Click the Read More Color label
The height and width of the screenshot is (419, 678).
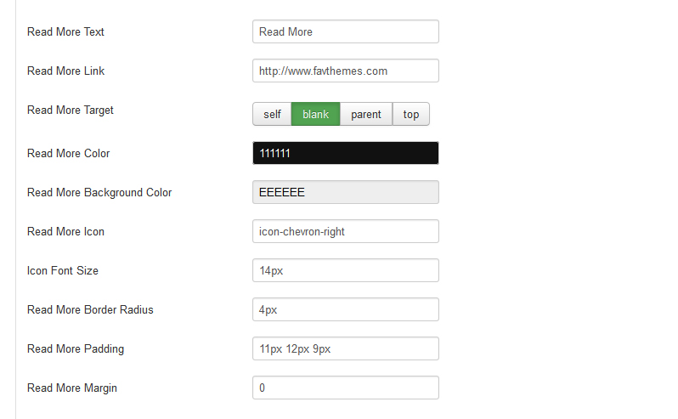[68, 153]
